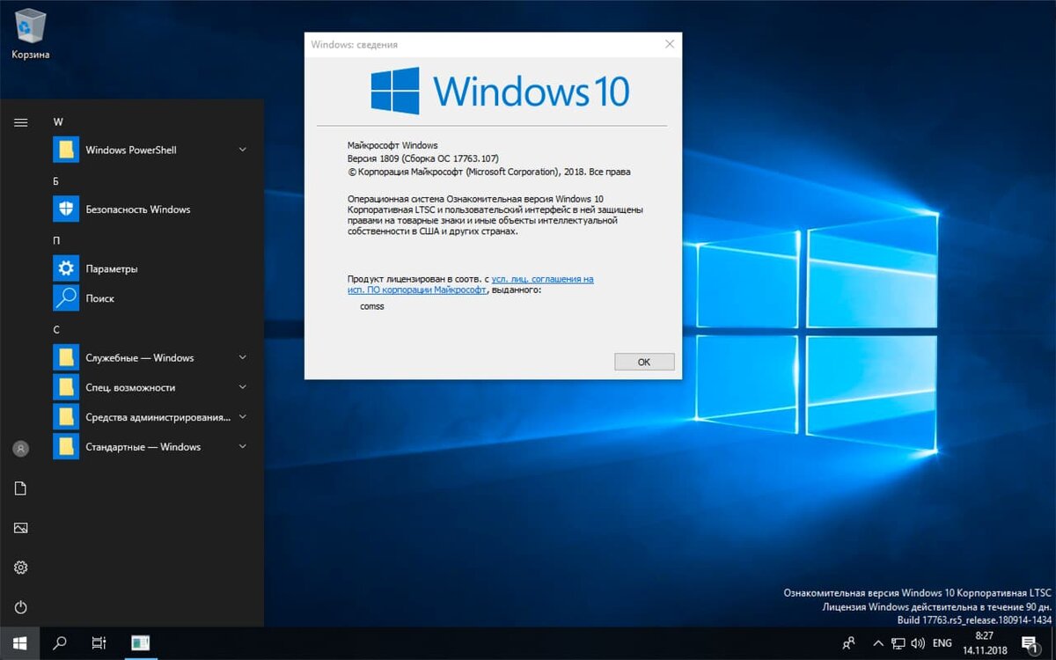Open Параметры gear app icon
1056x660 pixels.
pyautogui.click(x=66, y=268)
